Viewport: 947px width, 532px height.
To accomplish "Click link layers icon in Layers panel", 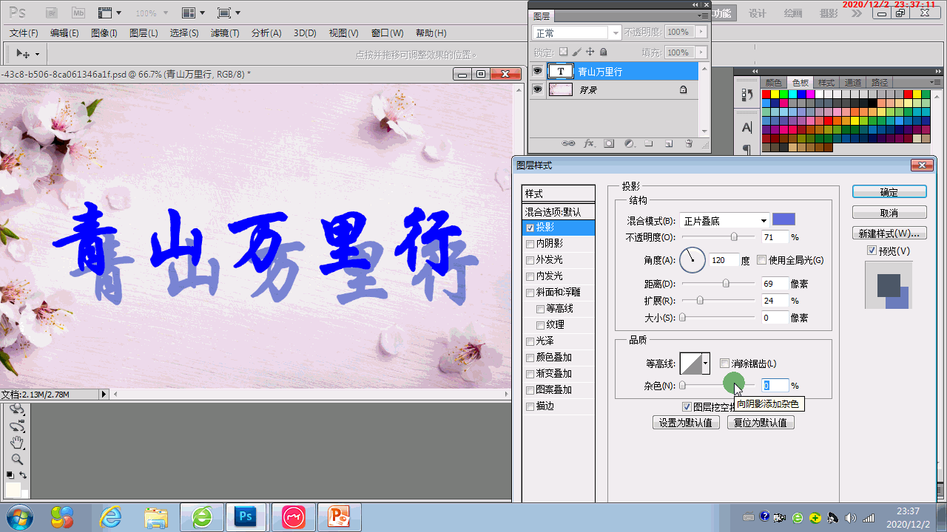I will [x=568, y=143].
